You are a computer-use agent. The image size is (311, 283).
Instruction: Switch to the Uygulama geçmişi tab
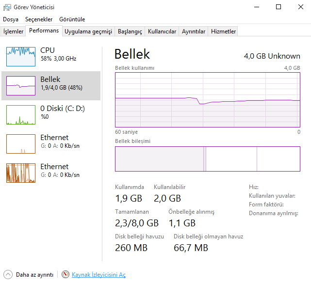[88, 31]
